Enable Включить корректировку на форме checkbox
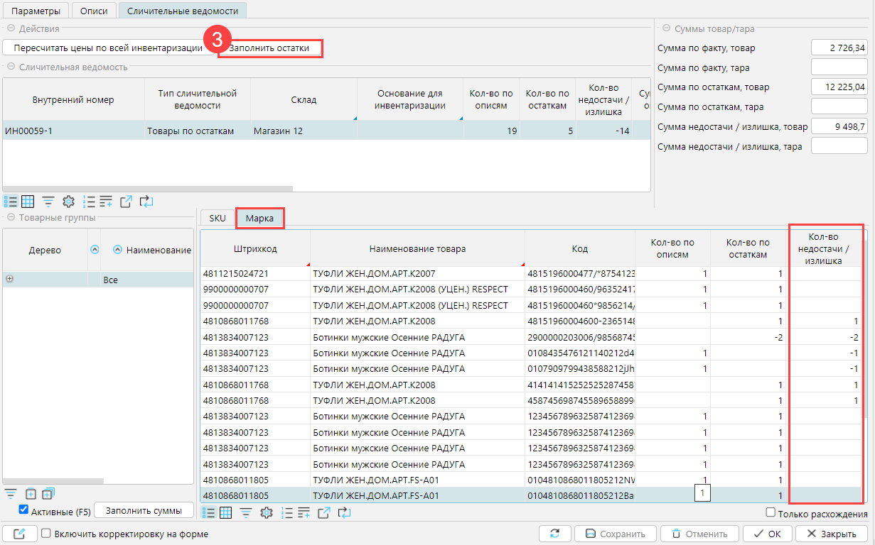The image size is (875, 545). (46, 534)
